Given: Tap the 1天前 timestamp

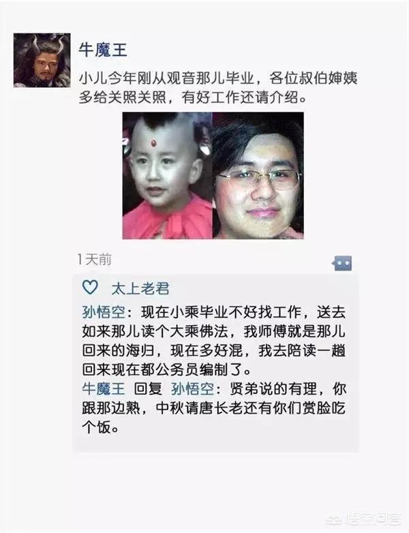Looking at the screenshot, I should coord(95,260).
